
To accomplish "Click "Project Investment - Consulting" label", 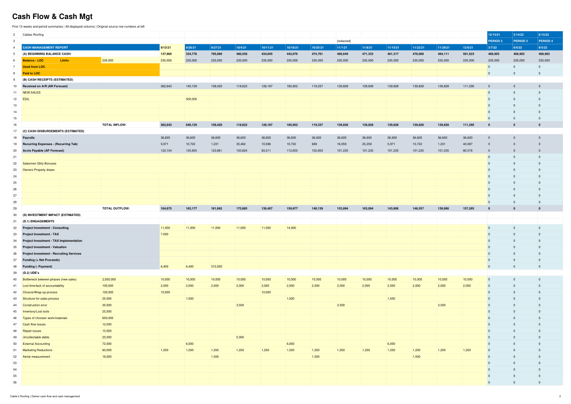I will pos(46,228).
